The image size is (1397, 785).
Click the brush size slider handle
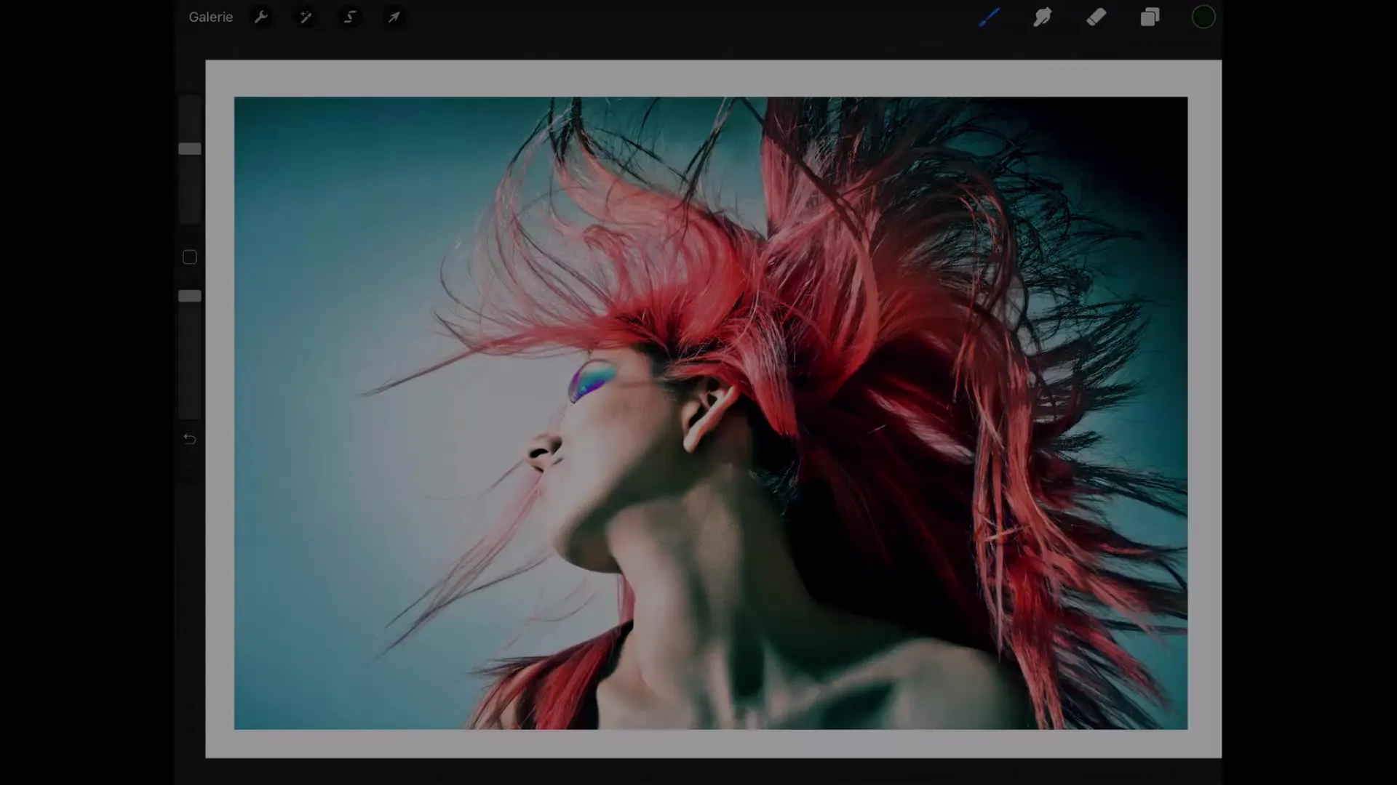point(190,149)
